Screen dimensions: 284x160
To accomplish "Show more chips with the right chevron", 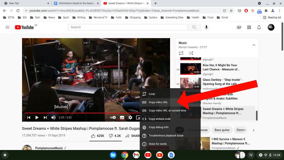I will point(253,130).
